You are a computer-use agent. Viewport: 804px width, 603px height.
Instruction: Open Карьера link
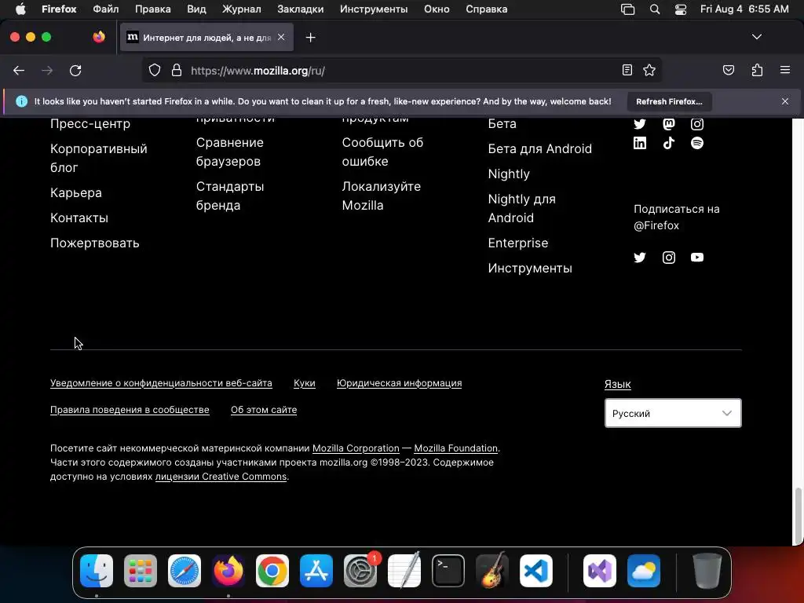[76, 193]
